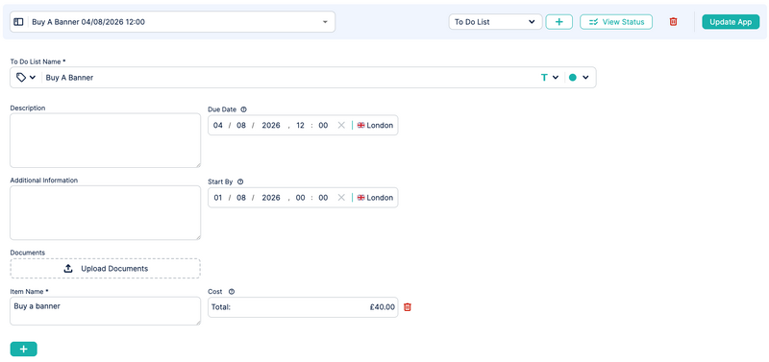Open the To Do List type dropdown
Screen dimensions: 769x362
tap(495, 22)
